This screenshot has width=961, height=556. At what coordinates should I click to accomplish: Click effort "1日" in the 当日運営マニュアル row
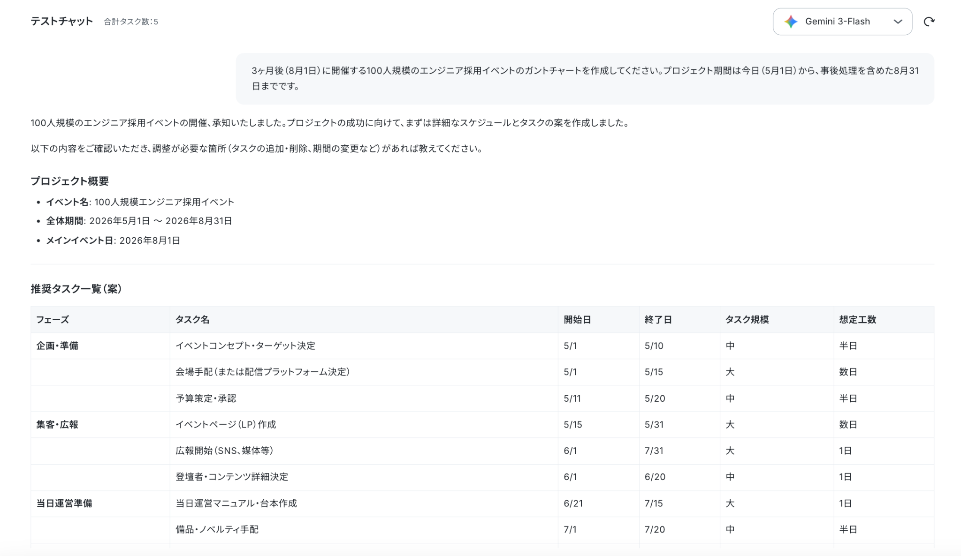click(846, 503)
